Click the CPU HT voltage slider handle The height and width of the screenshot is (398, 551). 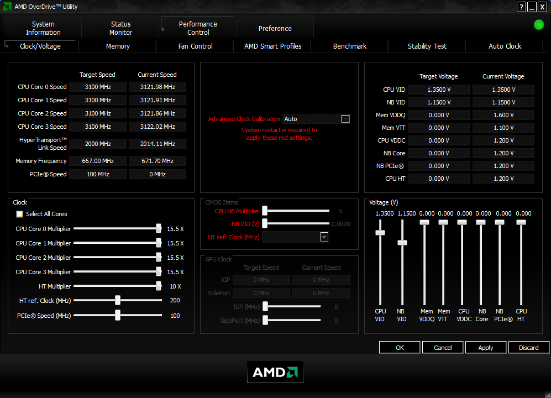pyautogui.click(x=521, y=222)
